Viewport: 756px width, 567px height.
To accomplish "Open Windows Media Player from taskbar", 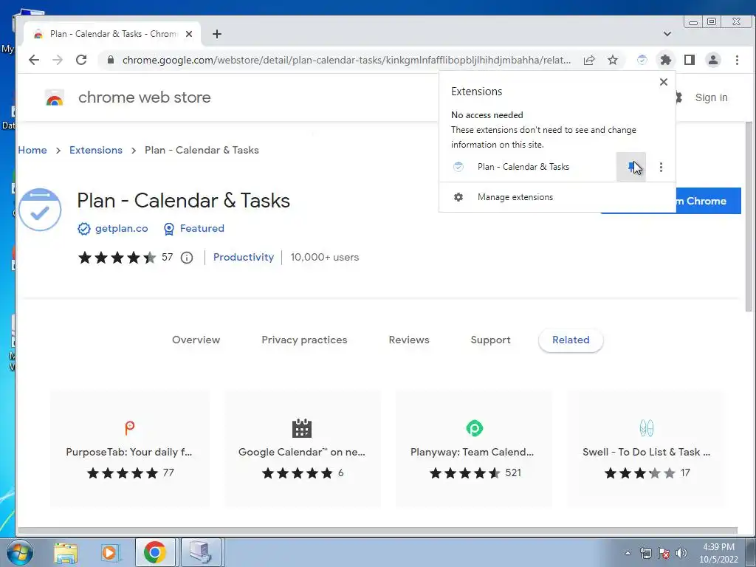I will coord(110,552).
